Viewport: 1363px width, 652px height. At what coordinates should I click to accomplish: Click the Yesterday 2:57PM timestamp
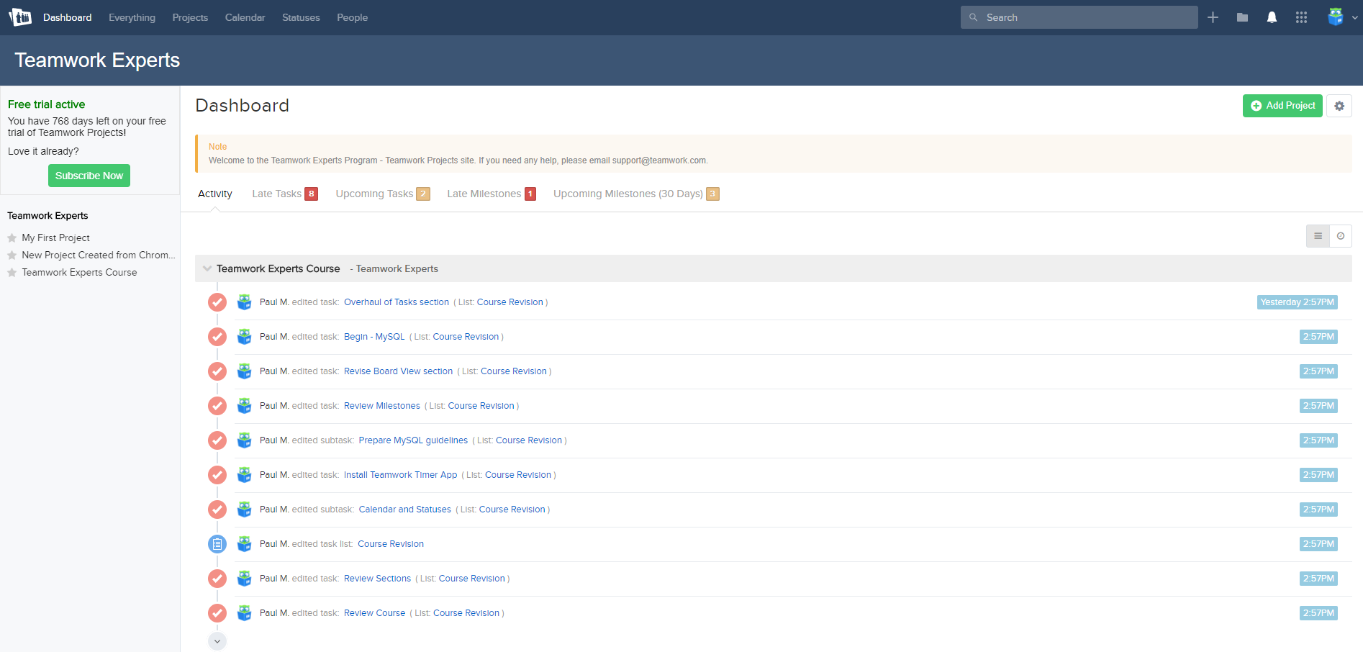pos(1297,302)
